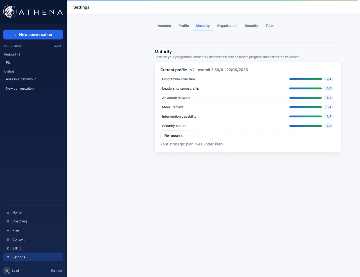The image size is (360, 277).
Task: Open the unfiled New conversation entry
Action: point(33,88)
